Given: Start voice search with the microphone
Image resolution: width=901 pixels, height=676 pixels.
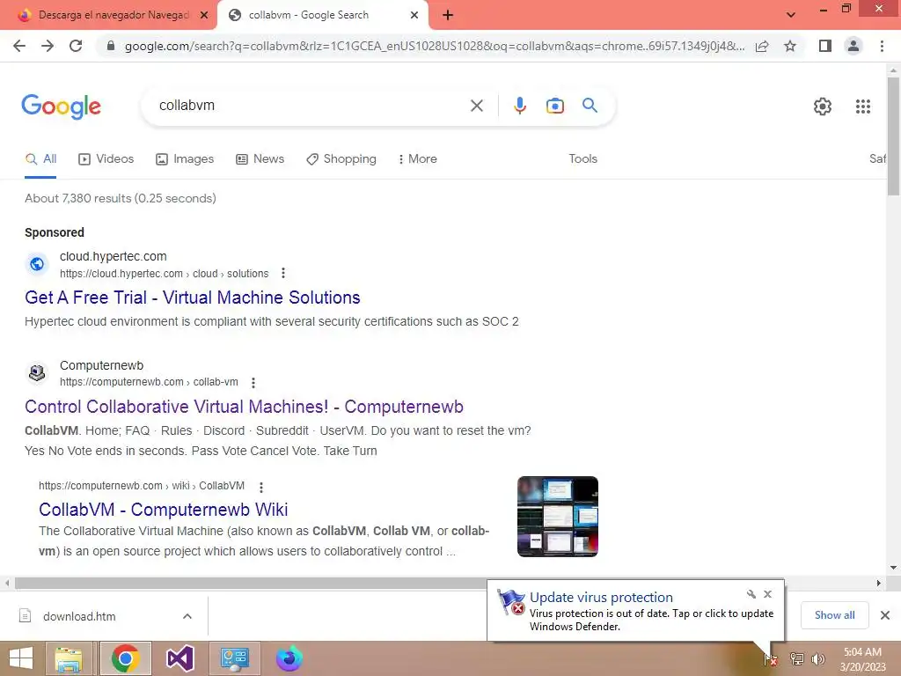Looking at the screenshot, I should pos(519,106).
